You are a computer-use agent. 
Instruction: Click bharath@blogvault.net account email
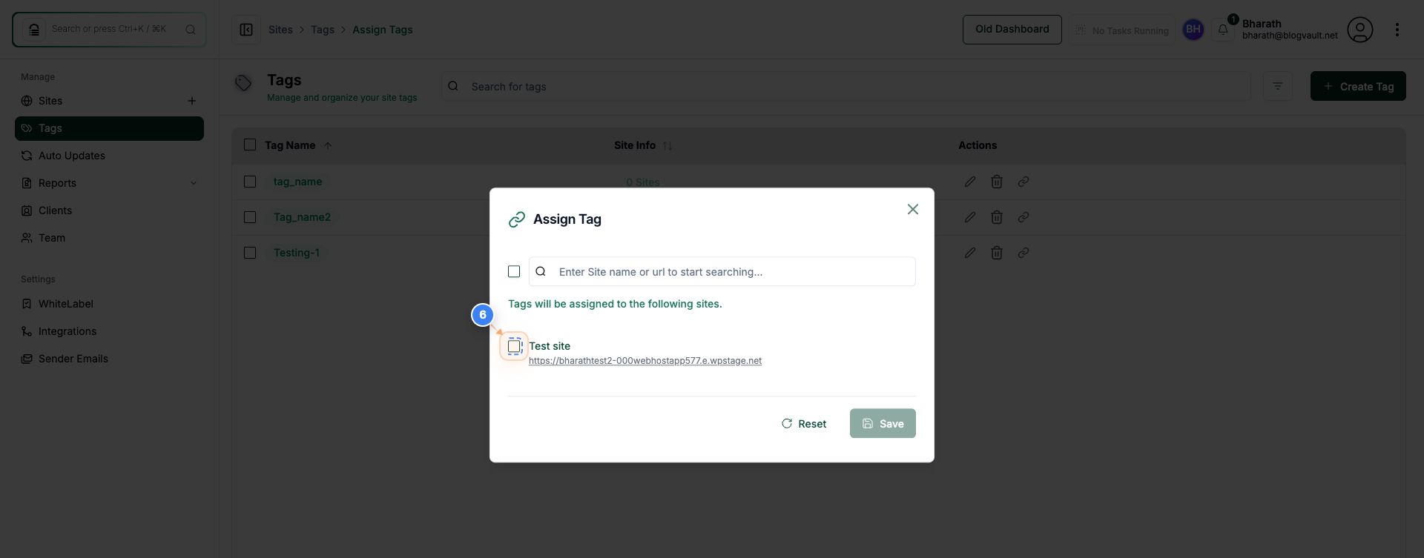click(x=1290, y=36)
